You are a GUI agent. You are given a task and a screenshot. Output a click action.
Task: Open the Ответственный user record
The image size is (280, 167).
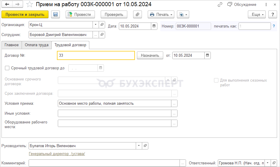[274, 163]
